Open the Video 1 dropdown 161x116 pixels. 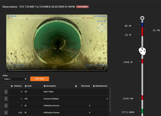tap(15, 79)
